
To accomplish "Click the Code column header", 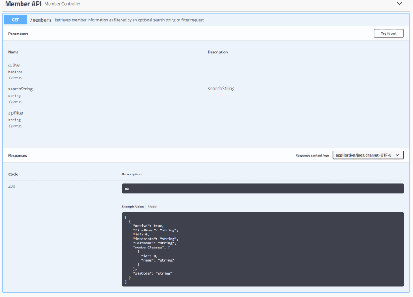I will pos(13,174).
